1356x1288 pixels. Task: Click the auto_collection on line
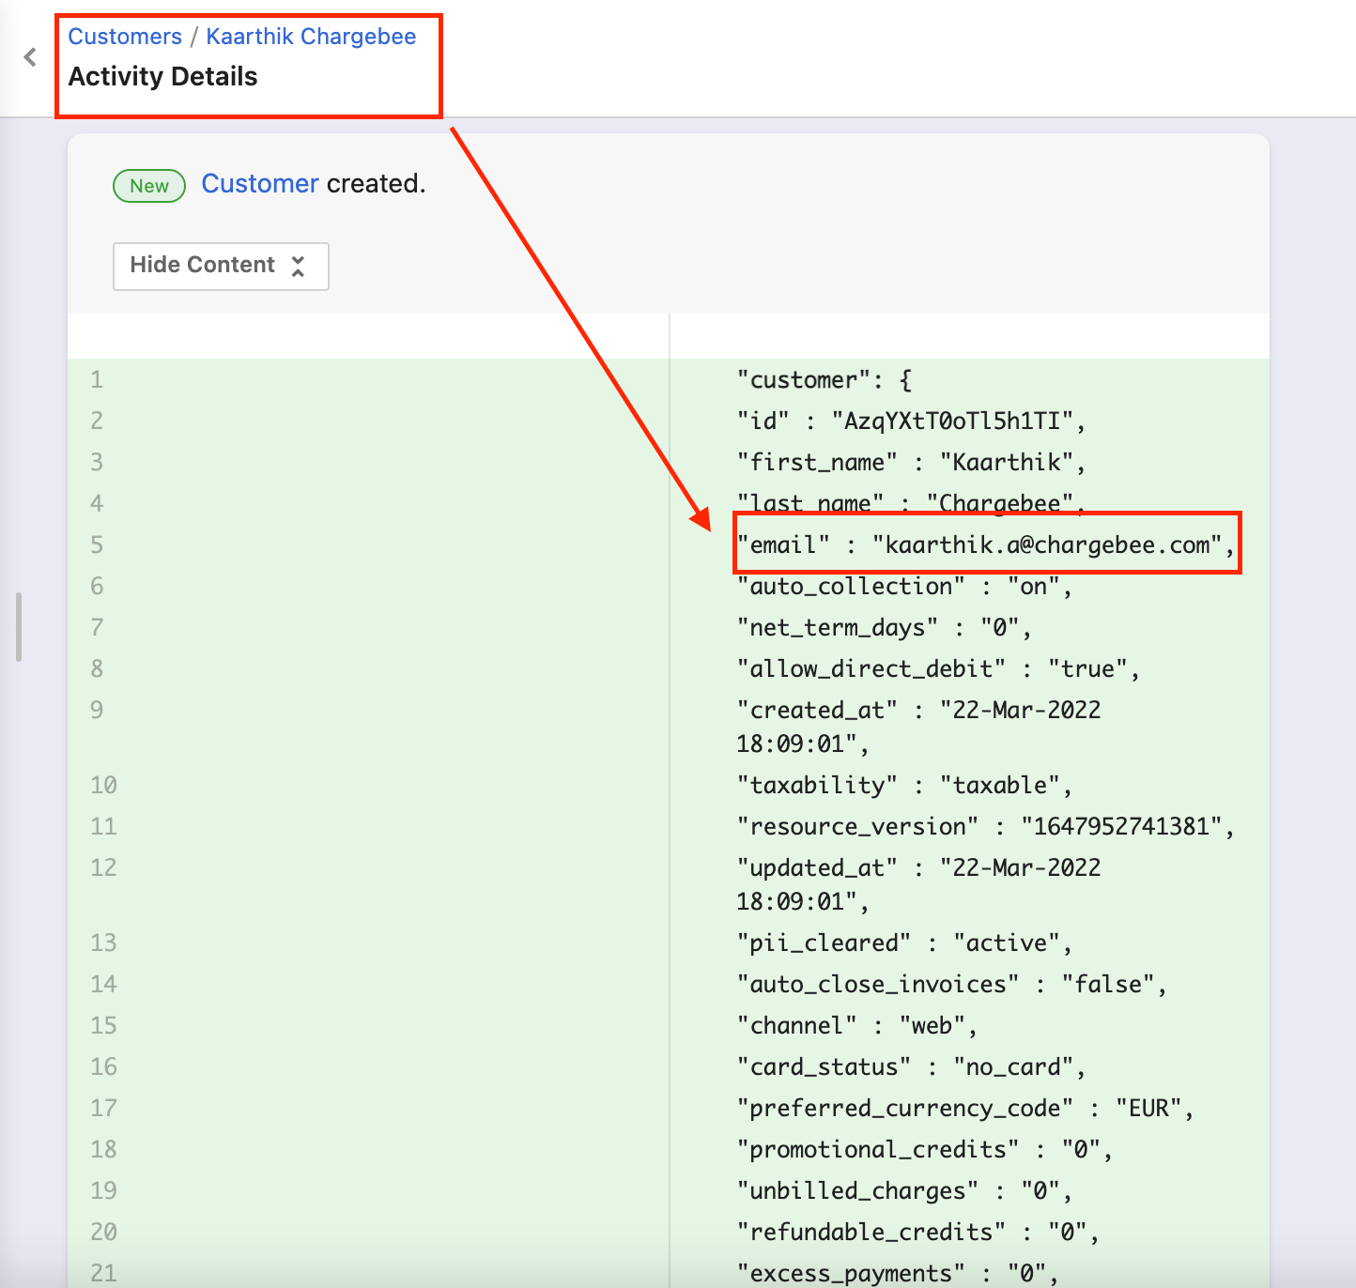pyautogui.click(x=903, y=587)
